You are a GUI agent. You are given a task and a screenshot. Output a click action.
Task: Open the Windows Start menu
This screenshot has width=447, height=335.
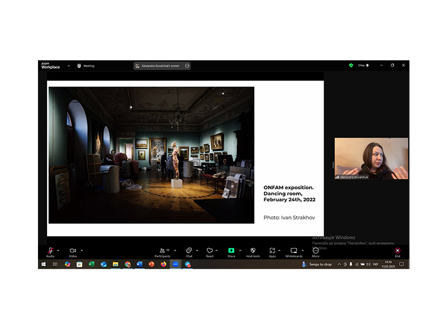(x=43, y=264)
